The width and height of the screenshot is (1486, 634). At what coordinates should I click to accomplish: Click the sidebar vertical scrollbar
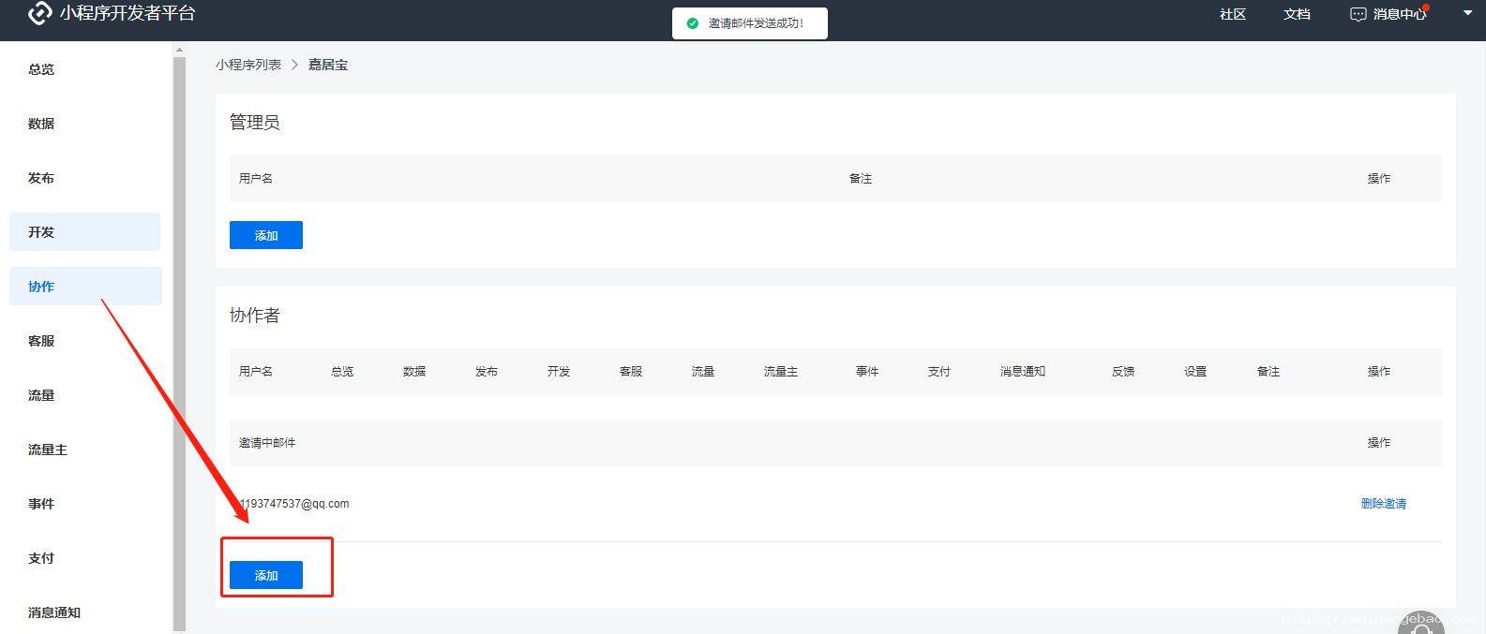coord(179,337)
